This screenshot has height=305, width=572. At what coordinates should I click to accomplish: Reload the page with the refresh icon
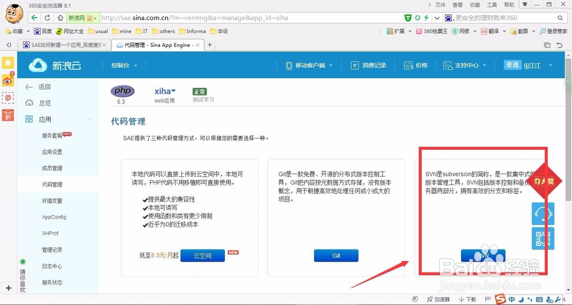coord(47,18)
